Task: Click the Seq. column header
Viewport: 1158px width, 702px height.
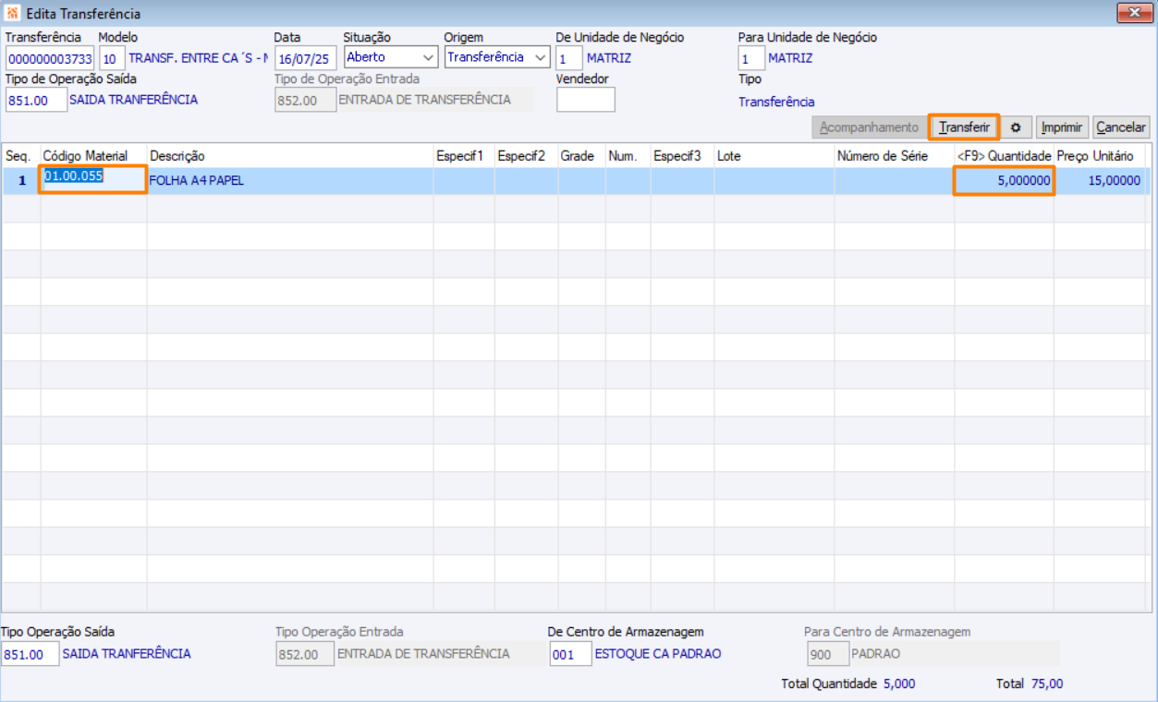Action: pos(20,156)
